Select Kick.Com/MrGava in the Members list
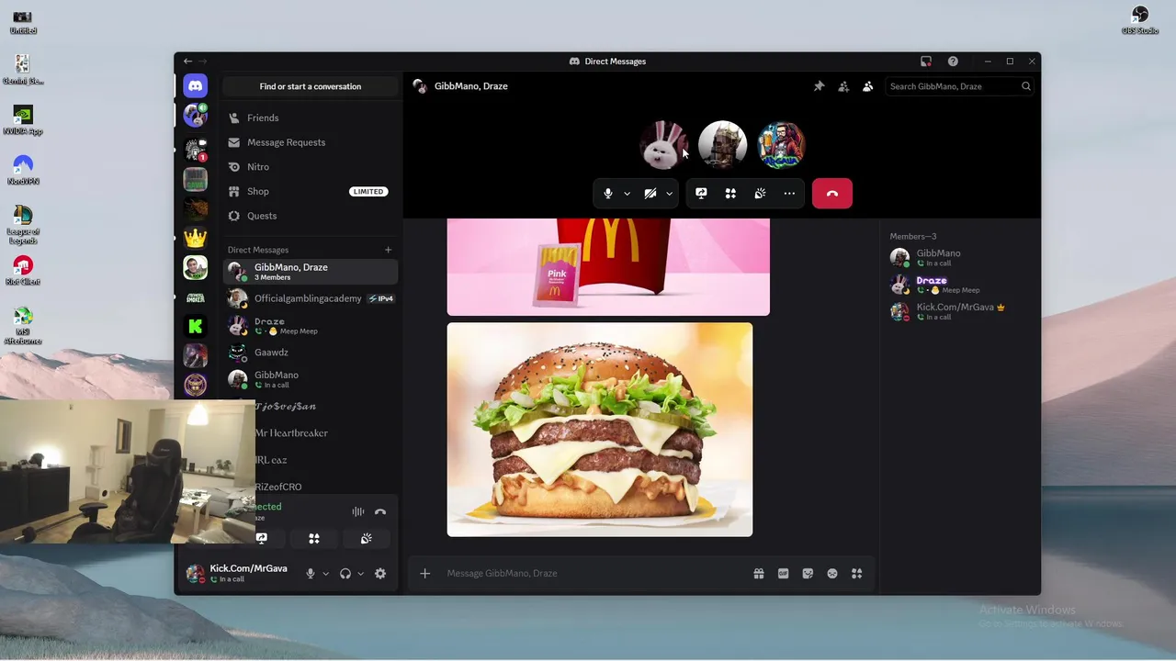1176x661 pixels. pyautogui.click(x=958, y=311)
